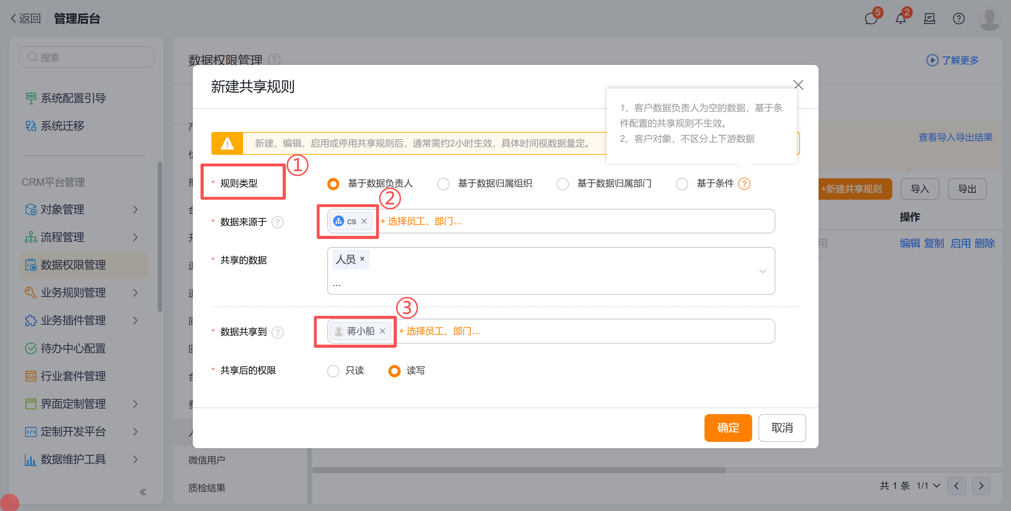Image resolution: width=1011 pixels, height=511 pixels.
Task: Open the chat messages icon with badge 5
Action: pos(871,18)
